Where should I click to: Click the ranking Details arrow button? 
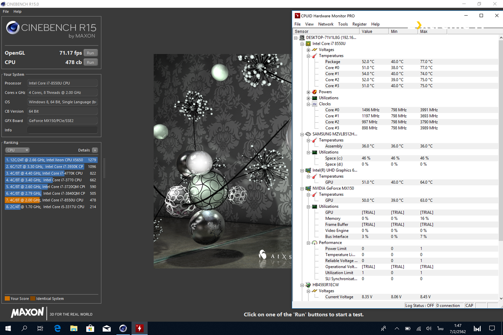coord(95,150)
